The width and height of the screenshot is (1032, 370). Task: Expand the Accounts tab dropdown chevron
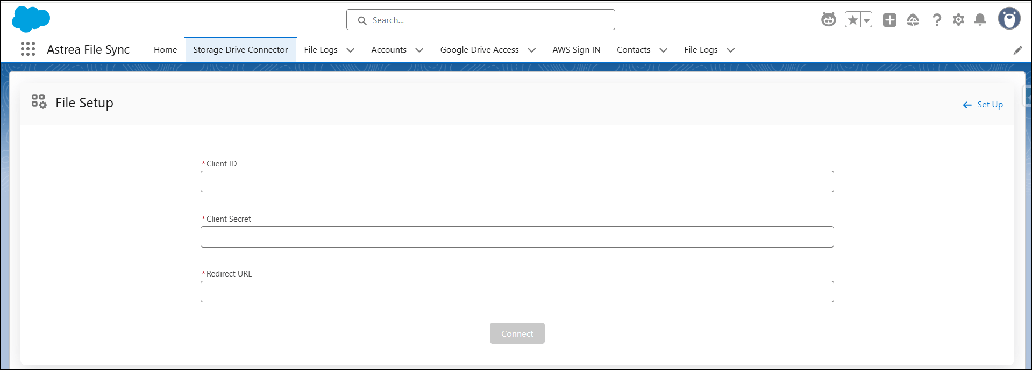pos(419,50)
